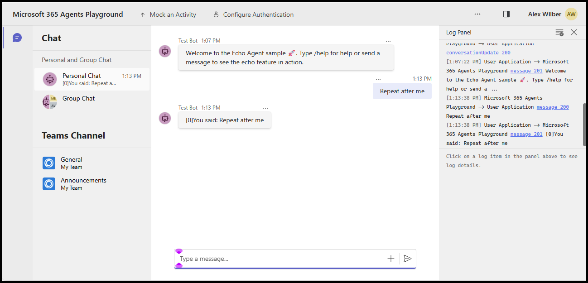This screenshot has width=588, height=283.
Task: Open message options on the welcome message
Action: [388, 41]
